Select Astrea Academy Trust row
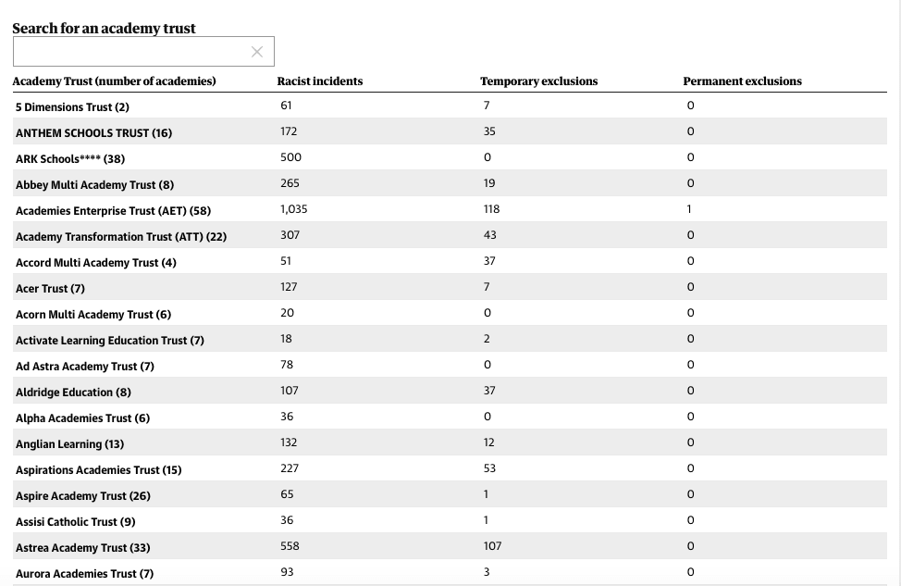Screen dimensions: 901x586 (450, 546)
